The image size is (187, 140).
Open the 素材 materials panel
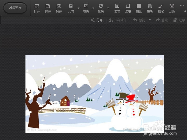[117, 9]
